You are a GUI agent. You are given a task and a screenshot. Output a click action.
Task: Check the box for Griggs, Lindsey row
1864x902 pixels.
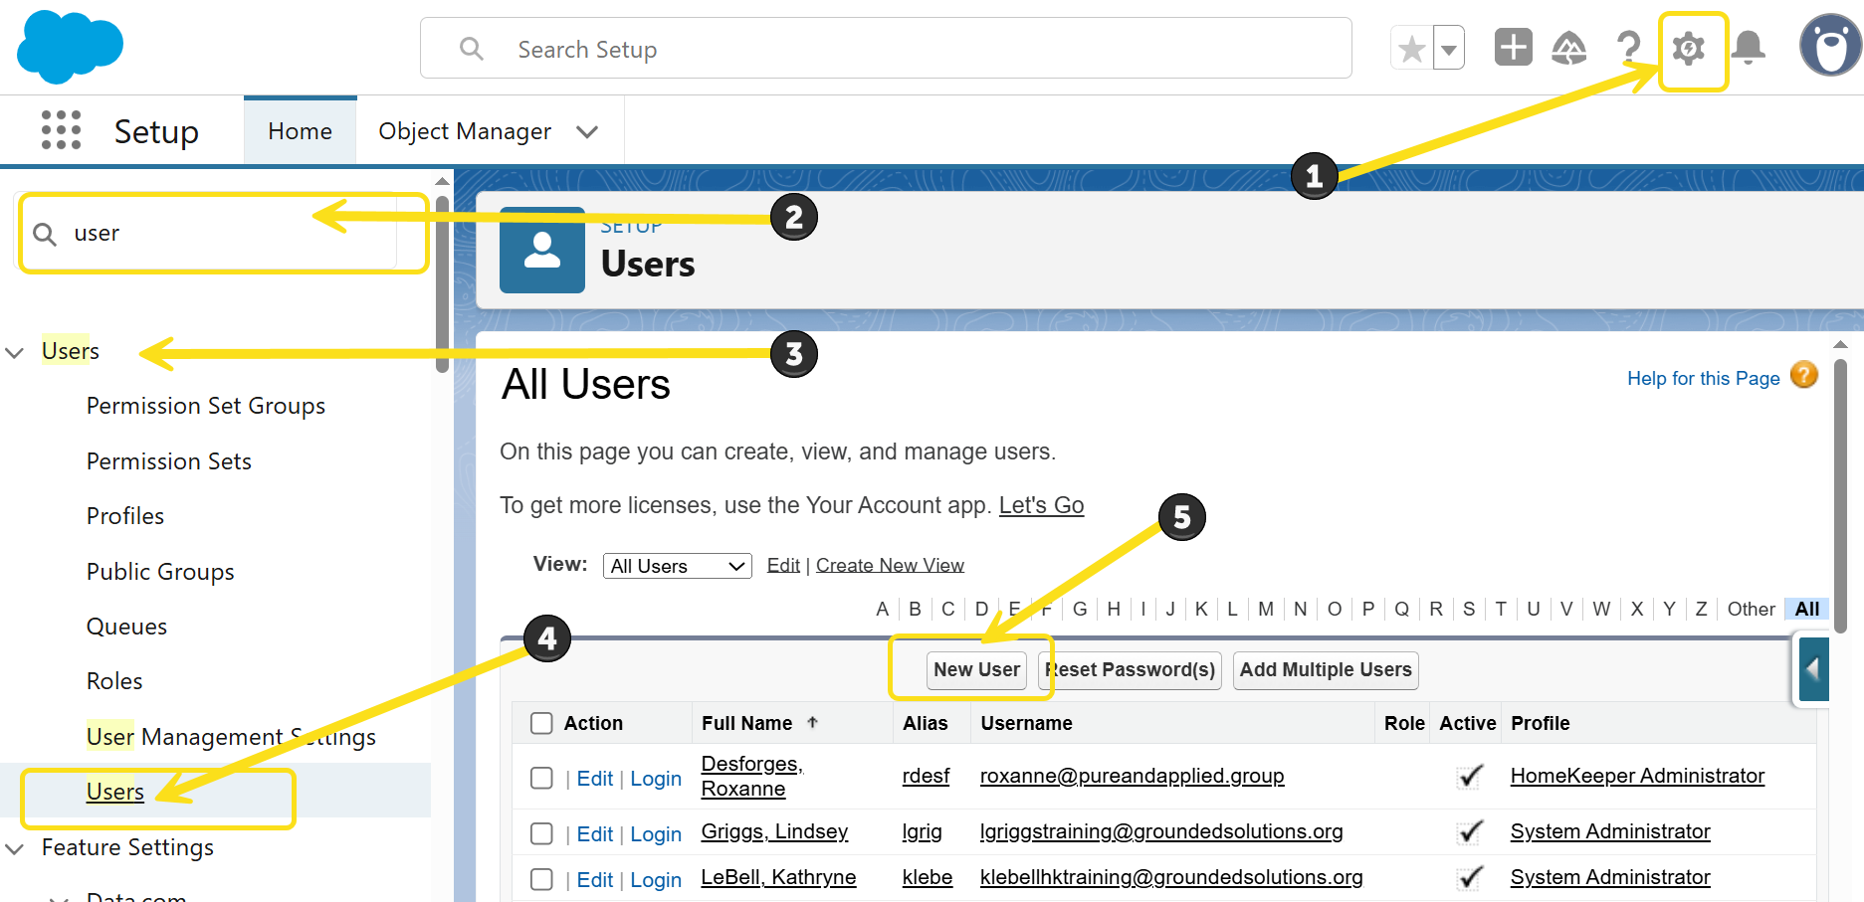coord(541,833)
